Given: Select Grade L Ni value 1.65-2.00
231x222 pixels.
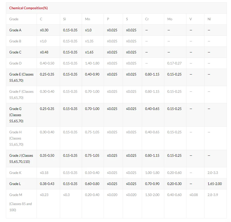Looking at the screenshot, I should 215,184.
